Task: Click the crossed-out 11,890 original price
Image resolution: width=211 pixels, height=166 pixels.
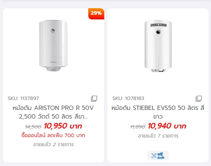Action: pyautogui.click(x=137, y=127)
